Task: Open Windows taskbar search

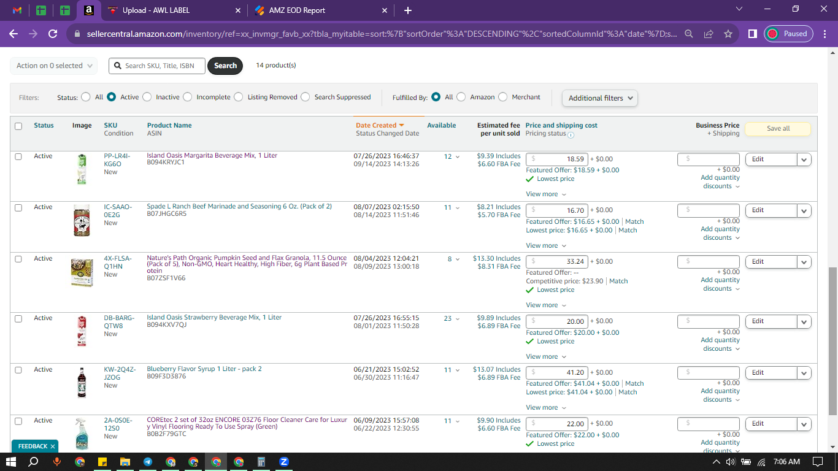Action: pyautogui.click(x=34, y=462)
